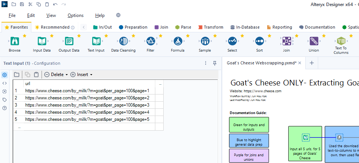Open the Edit menu
The width and height of the screenshot is (359, 163).
click(x=31, y=15)
